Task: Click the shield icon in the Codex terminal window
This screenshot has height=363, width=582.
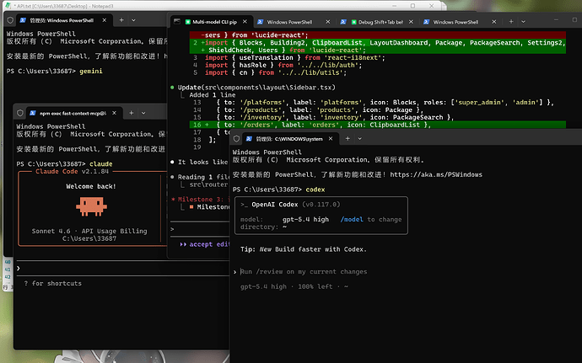Action: 236,139
